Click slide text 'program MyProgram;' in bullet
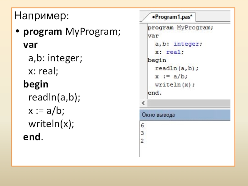 coord(72,32)
